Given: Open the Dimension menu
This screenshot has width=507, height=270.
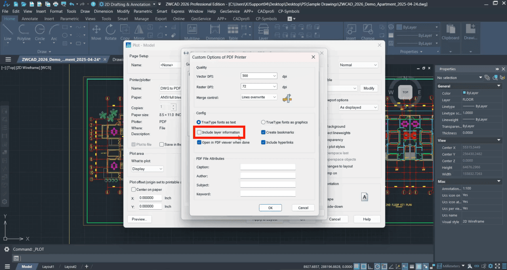Looking at the screenshot, I should [x=103, y=11].
